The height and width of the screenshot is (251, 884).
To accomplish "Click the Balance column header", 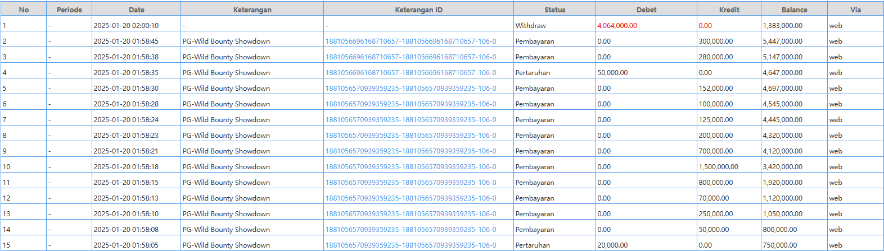I will tap(795, 10).
